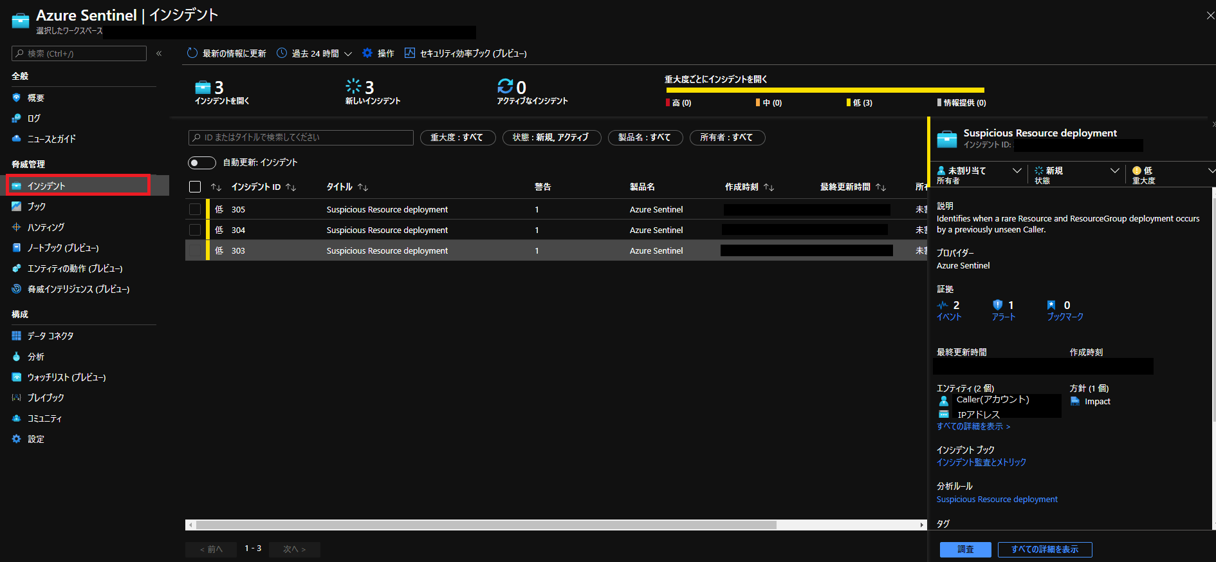Collapse the sidebar with double-chevron icon
The height and width of the screenshot is (562, 1216).
click(159, 53)
